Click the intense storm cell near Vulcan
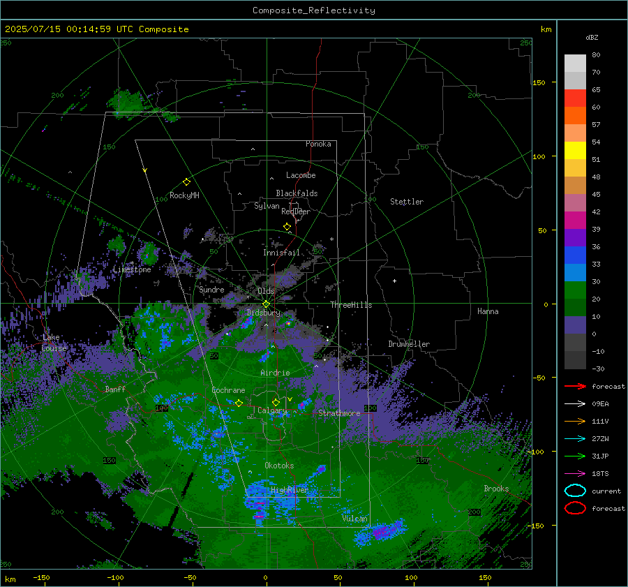 [380, 531]
